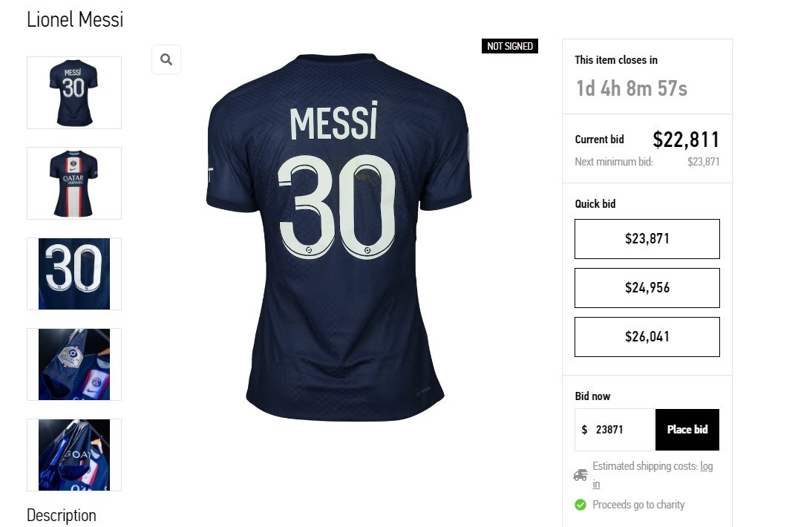
Task: Click the main Messi jersey image
Action: point(339,237)
